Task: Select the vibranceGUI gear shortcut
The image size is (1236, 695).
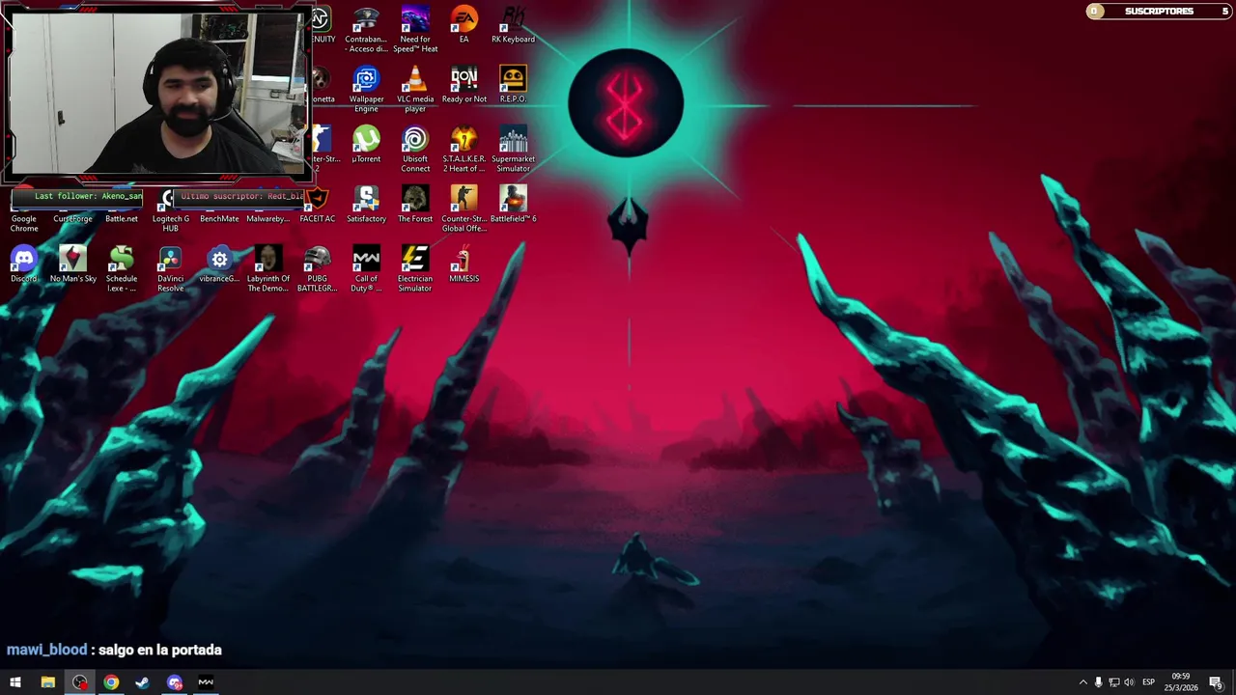Action: pos(219,264)
